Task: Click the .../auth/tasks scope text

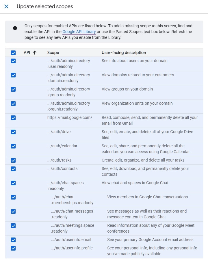Action: coord(60,160)
